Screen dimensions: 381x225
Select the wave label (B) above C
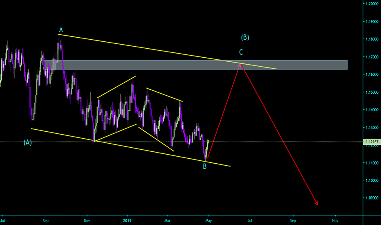tap(245, 37)
